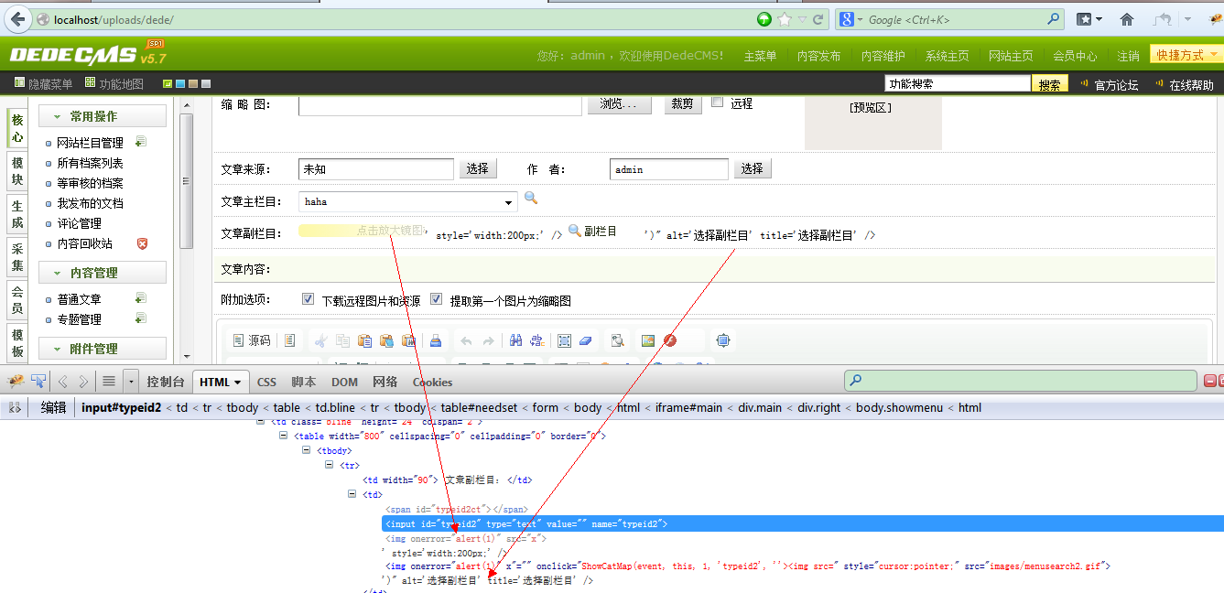Viewport: 1224px width, 593px height.
Task: Open 内容发布 in the top navigation
Action: point(818,56)
